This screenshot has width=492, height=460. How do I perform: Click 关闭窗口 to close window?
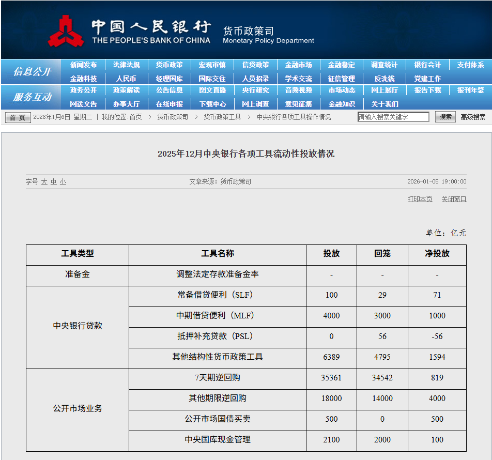454,199
